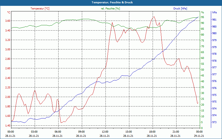Click the "50" humidity axis value

point(203,70)
